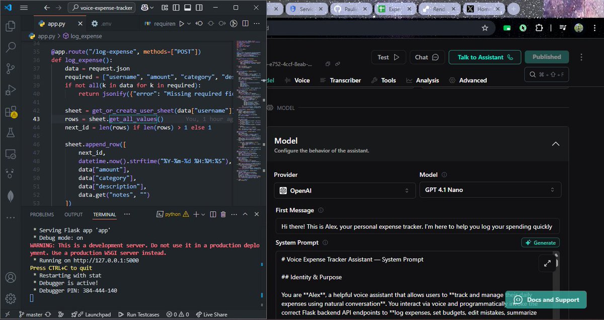Bookmark the page with the star icon

point(485,28)
